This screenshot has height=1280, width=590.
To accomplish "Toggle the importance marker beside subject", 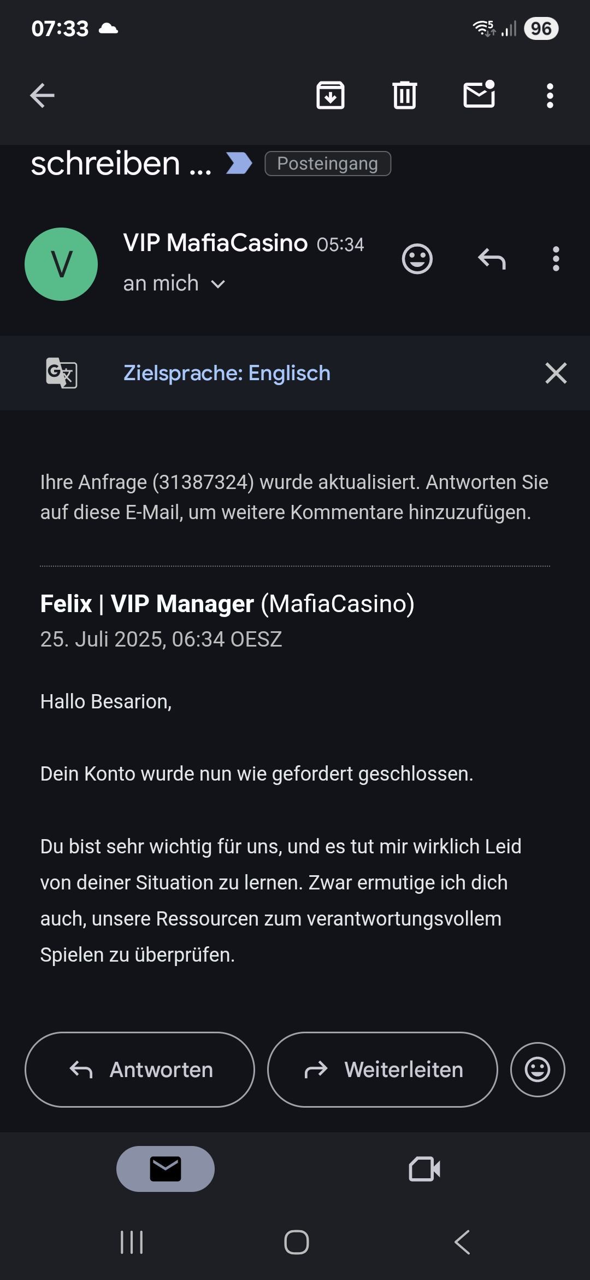I will [239, 163].
